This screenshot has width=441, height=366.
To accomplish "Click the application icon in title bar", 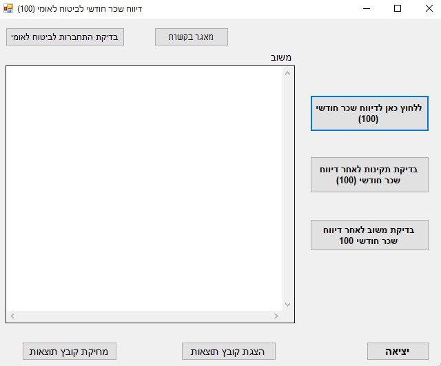I will click(8, 8).
